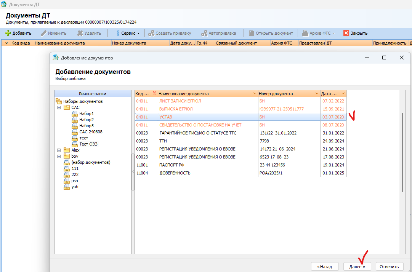Click the 222 document set icon

click(67, 174)
